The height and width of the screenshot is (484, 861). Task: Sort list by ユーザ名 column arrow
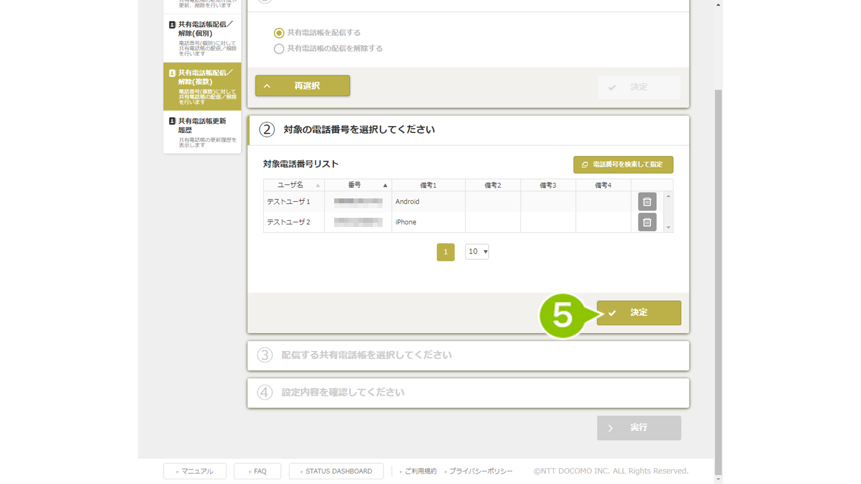[318, 185]
